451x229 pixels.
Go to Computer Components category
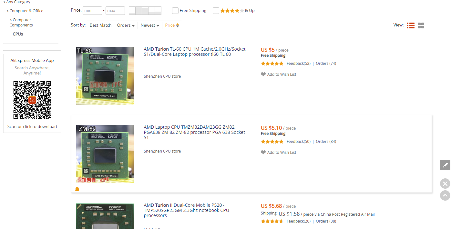[21, 23]
